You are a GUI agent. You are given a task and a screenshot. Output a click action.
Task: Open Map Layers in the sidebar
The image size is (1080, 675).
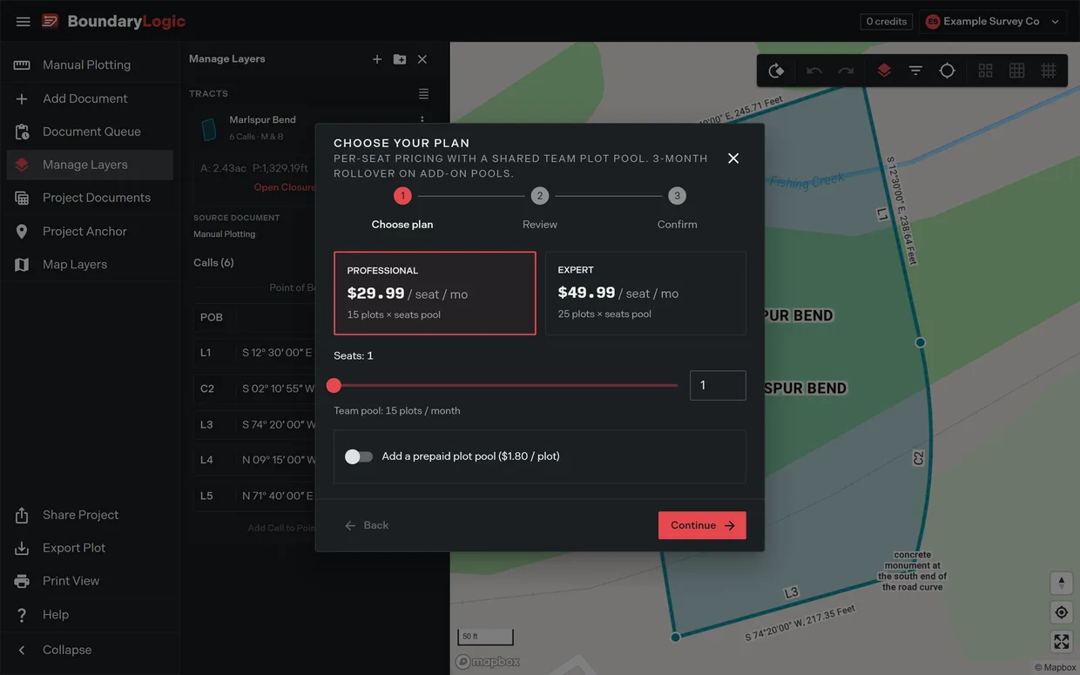point(90,264)
